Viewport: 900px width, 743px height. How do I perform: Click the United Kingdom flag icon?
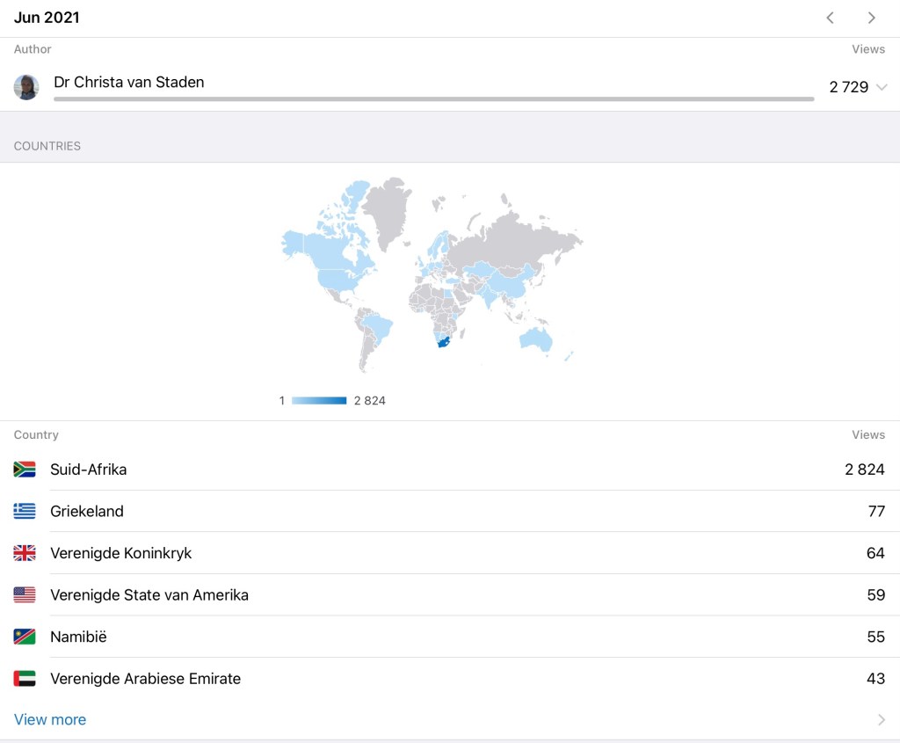[x=25, y=553]
